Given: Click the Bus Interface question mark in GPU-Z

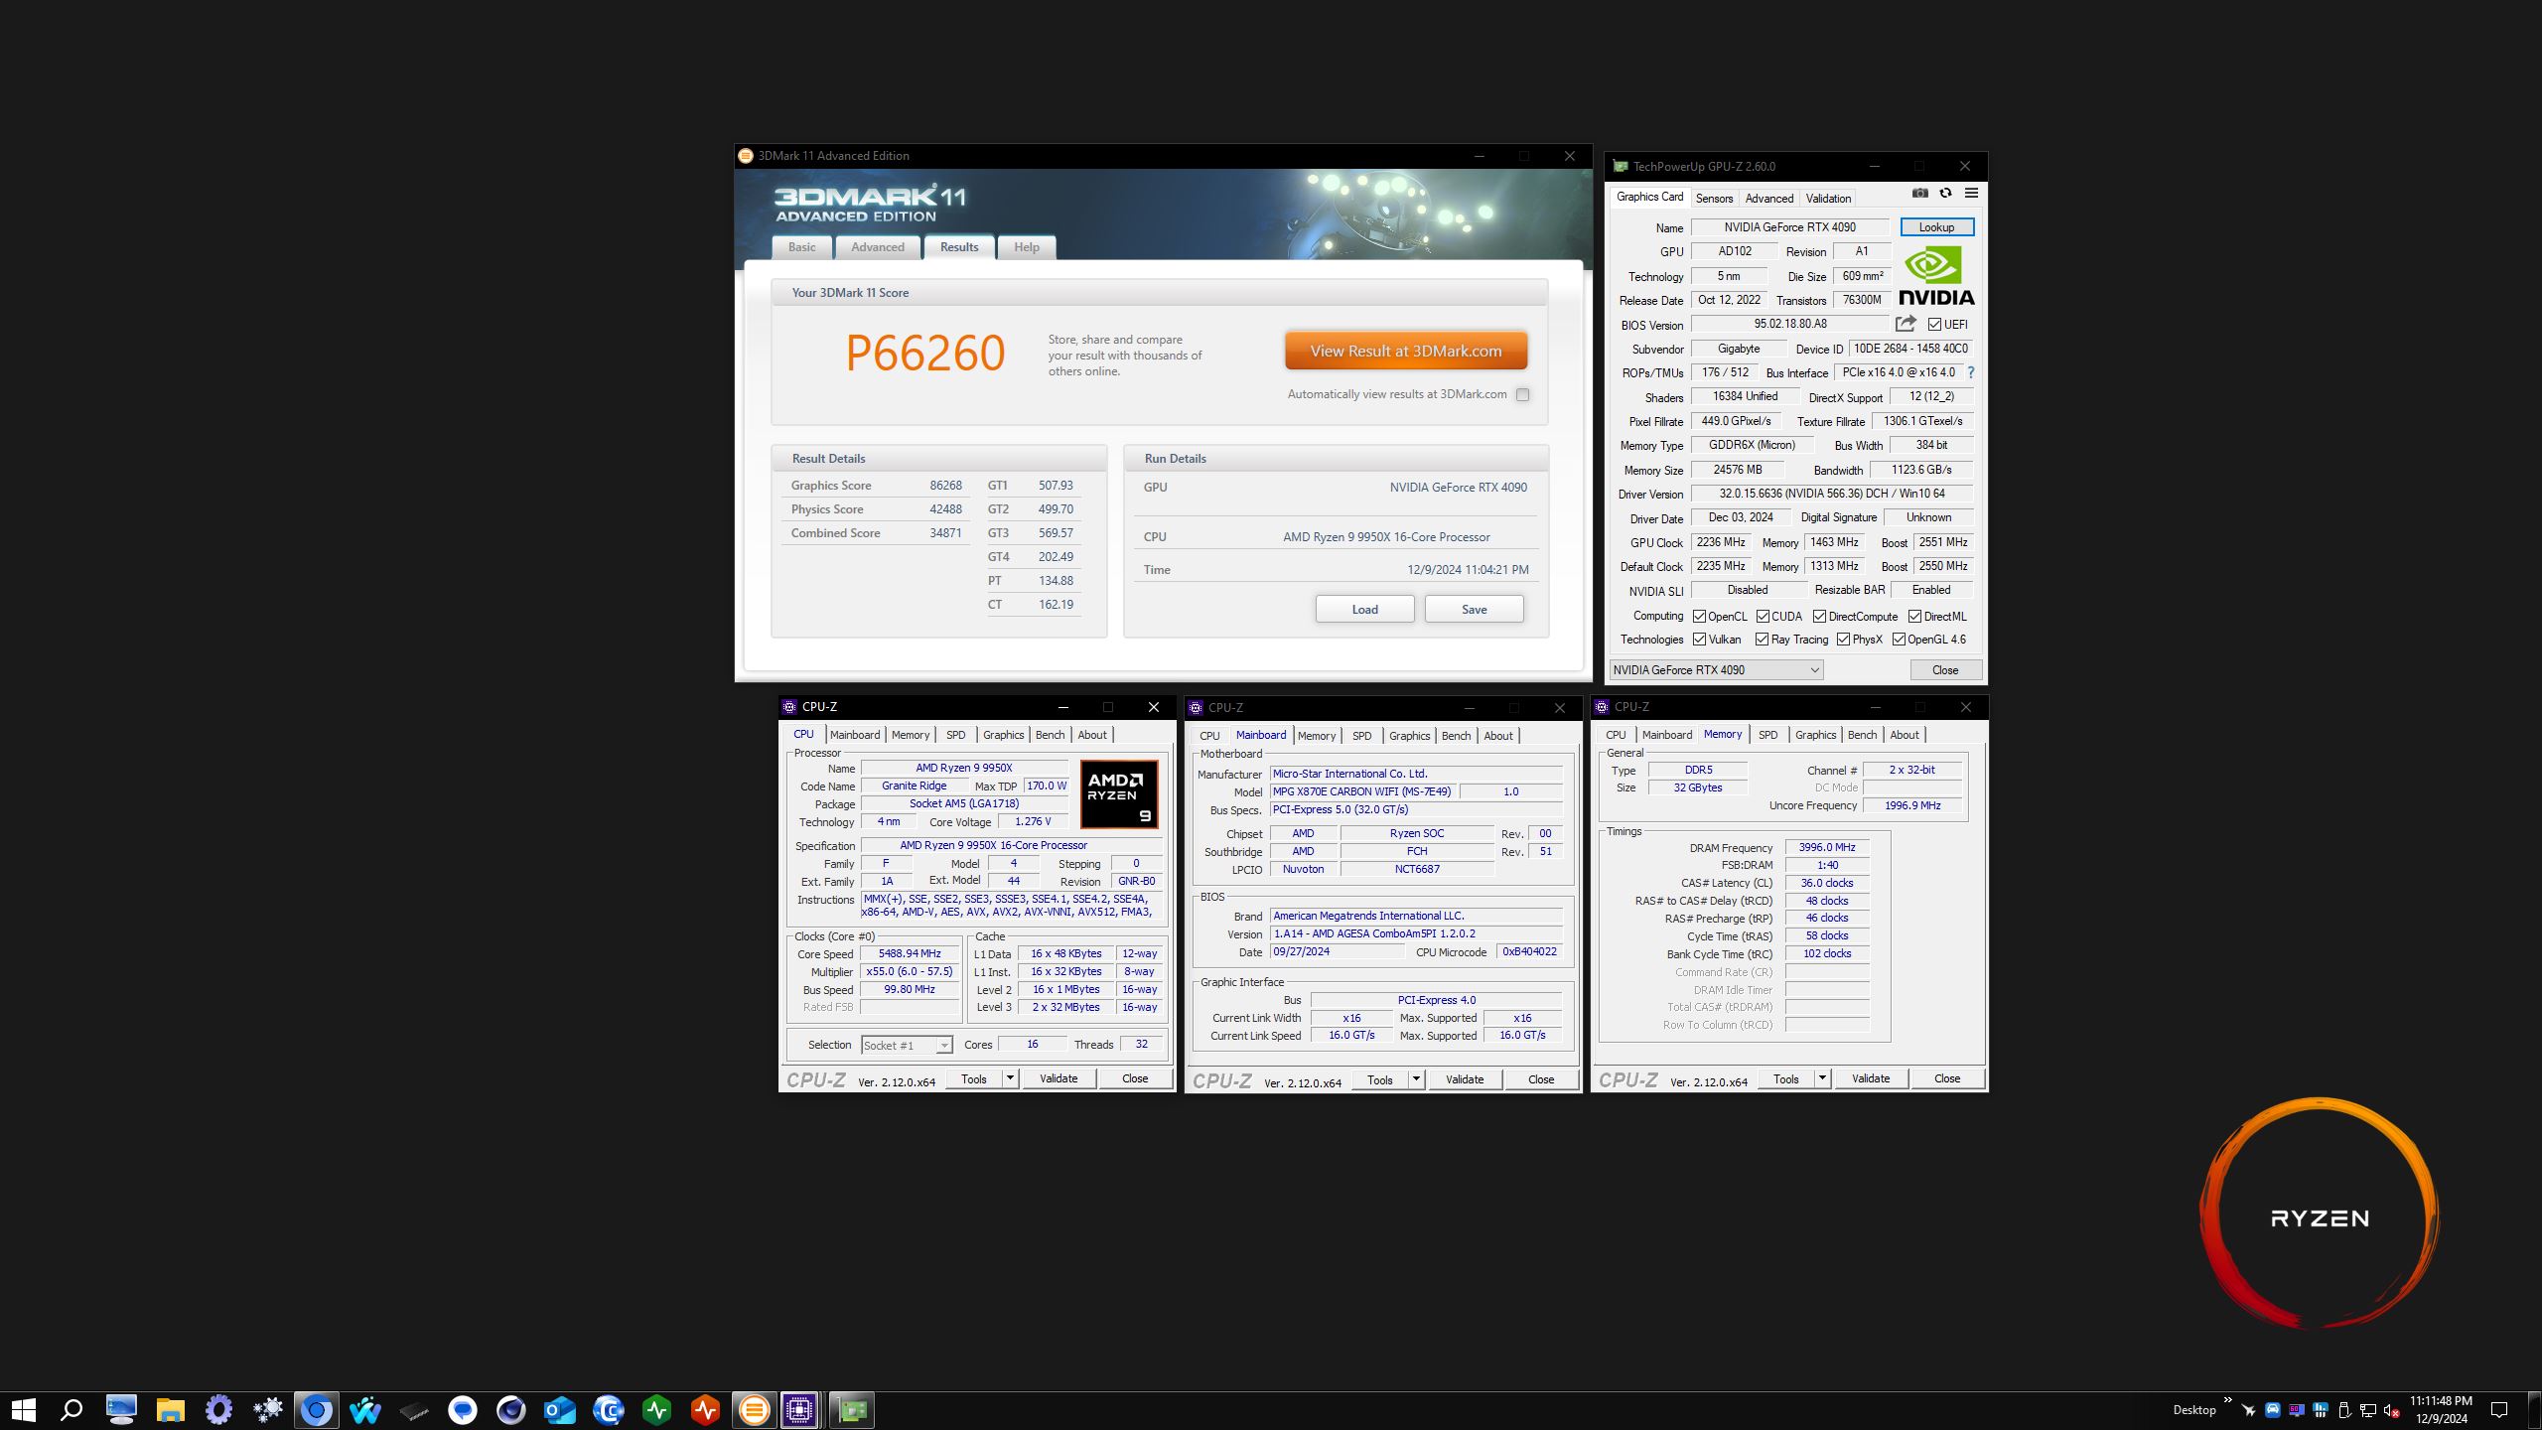Looking at the screenshot, I should 1971,372.
